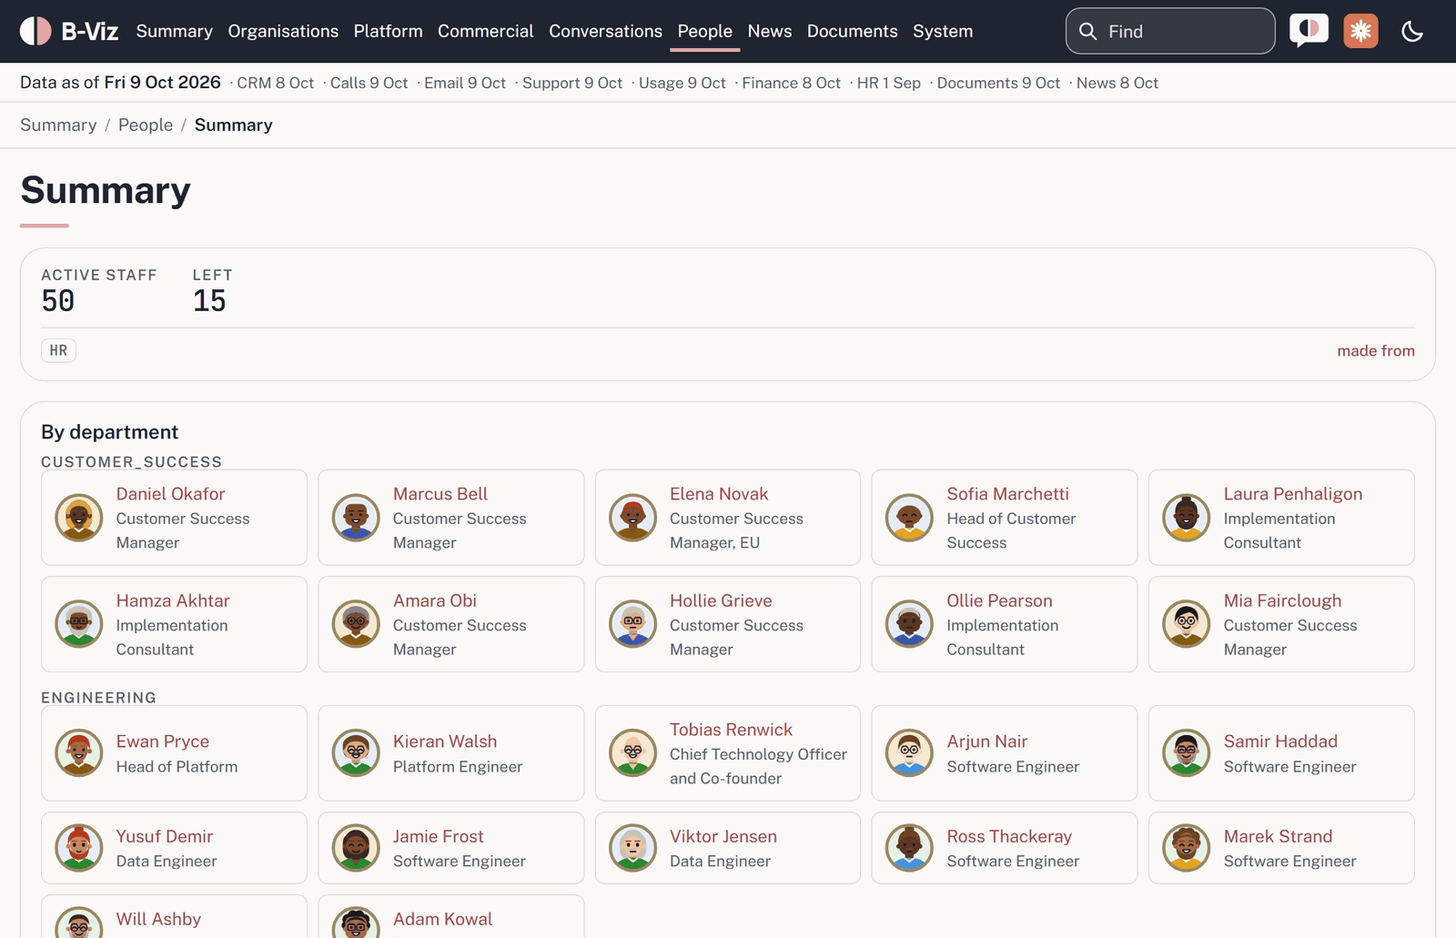Open Sofia Marchetti's profile link
1456x938 pixels.
[x=1007, y=494]
